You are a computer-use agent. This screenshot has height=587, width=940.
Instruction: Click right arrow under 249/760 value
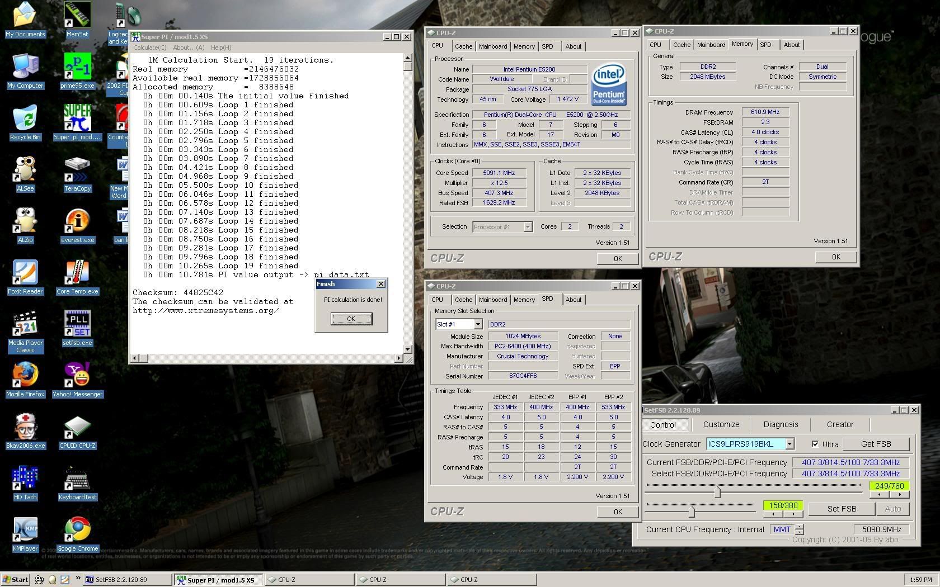pos(900,495)
